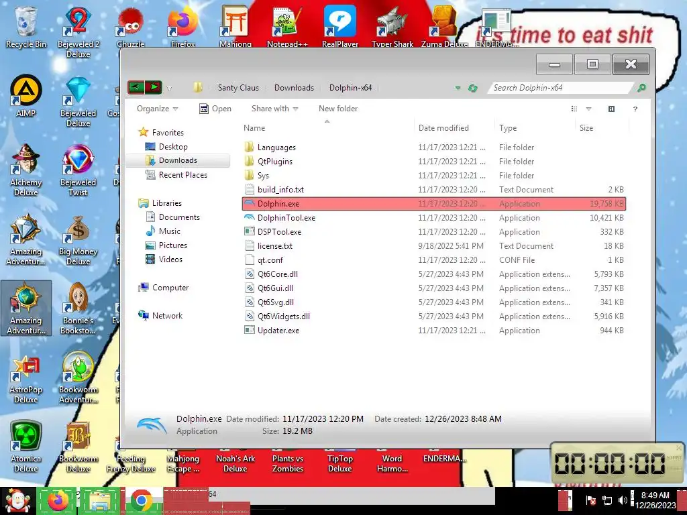Sort by Date modified column header
687x515 pixels.
coord(454,128)
